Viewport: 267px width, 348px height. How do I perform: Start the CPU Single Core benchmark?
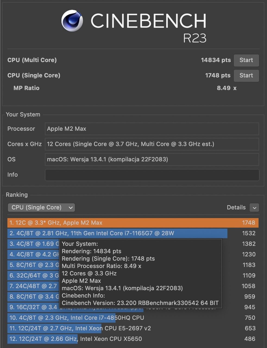click(246, 75)
